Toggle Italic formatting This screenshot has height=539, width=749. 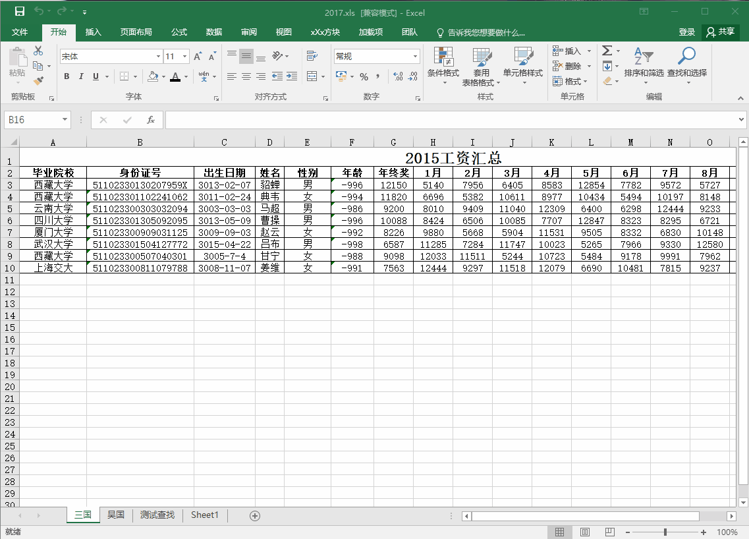81,76
